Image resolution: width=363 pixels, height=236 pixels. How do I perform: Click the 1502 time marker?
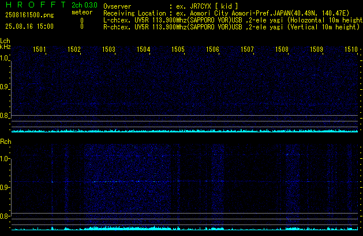74,50
